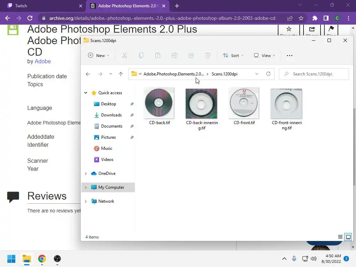Open the clock and date 4:50 AM

pyautogui.click(x=331, y=259)
